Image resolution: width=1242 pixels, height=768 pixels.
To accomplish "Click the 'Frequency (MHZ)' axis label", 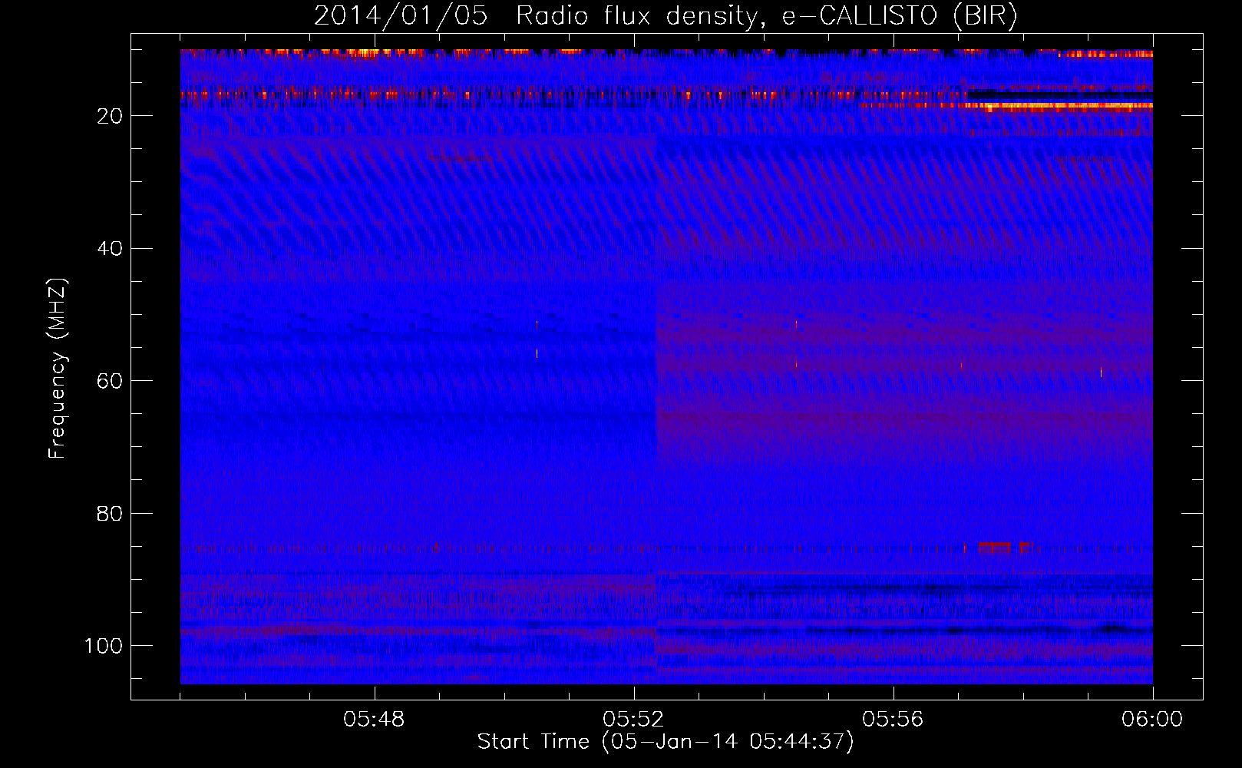I will click(x=58, y=369).
